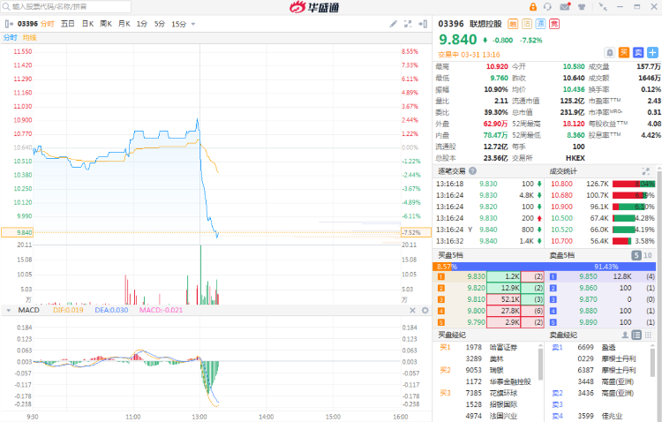
Task: Switch broker queue to grid view
Action: pos(649,335)
